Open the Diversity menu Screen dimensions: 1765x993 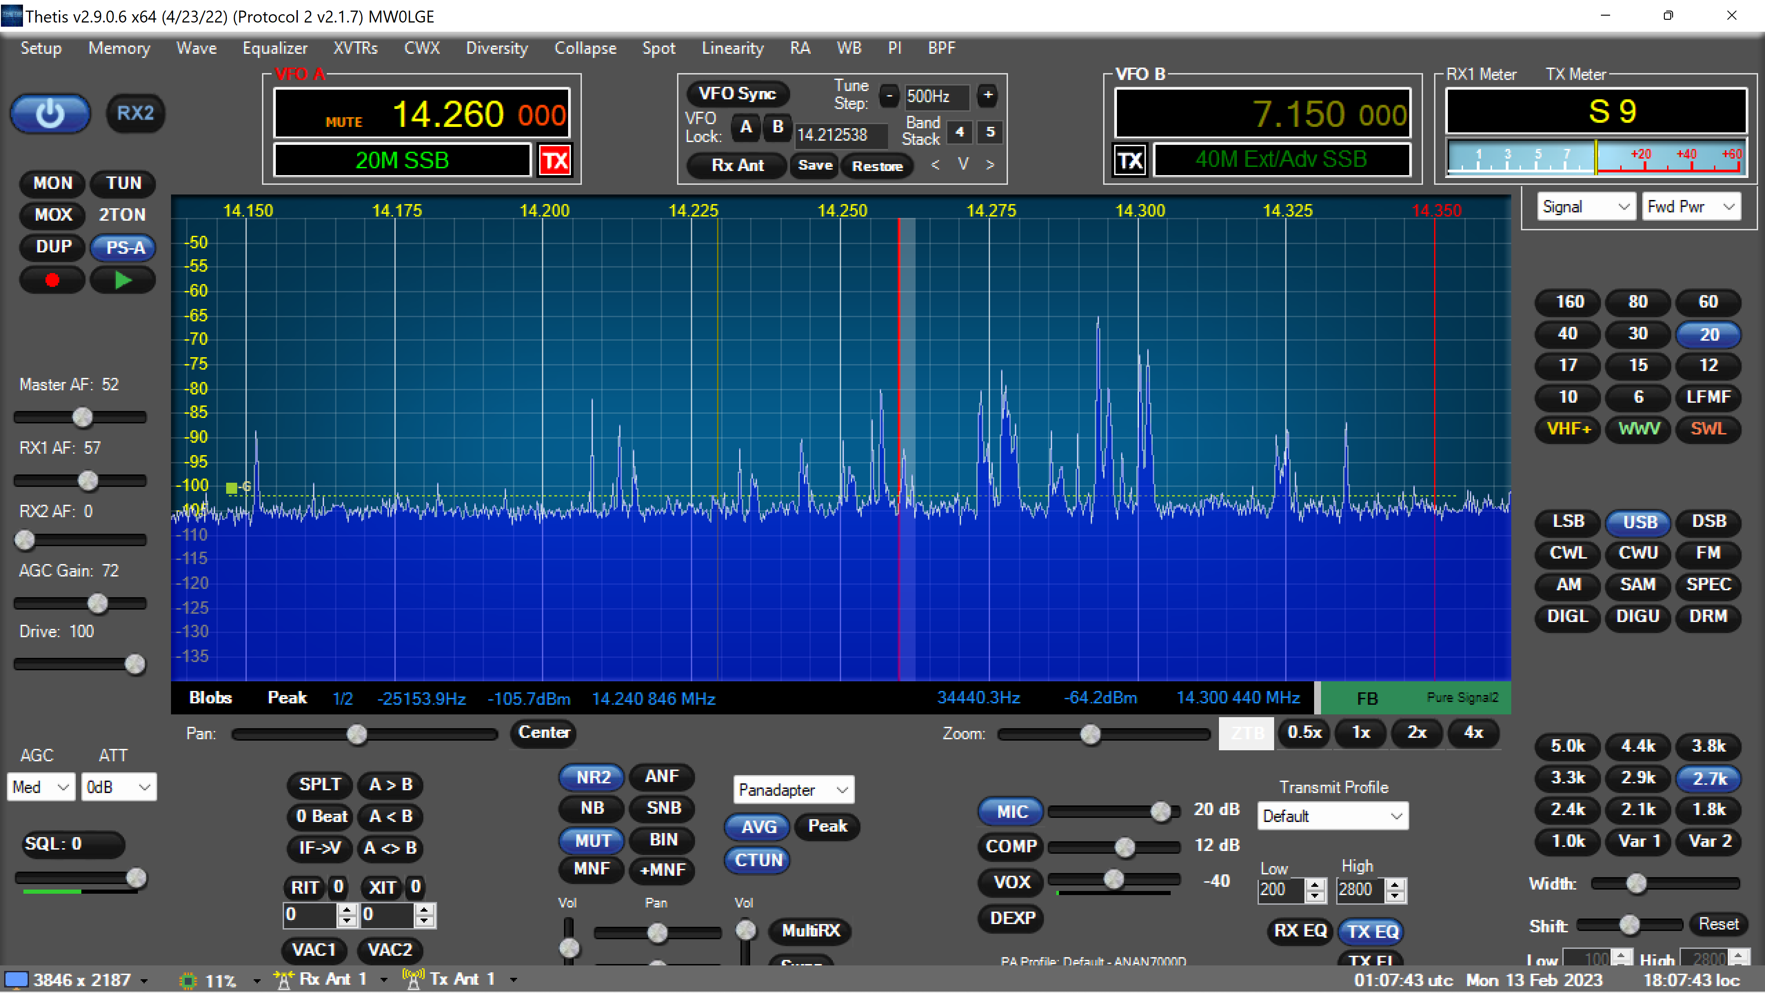[497, 48]
